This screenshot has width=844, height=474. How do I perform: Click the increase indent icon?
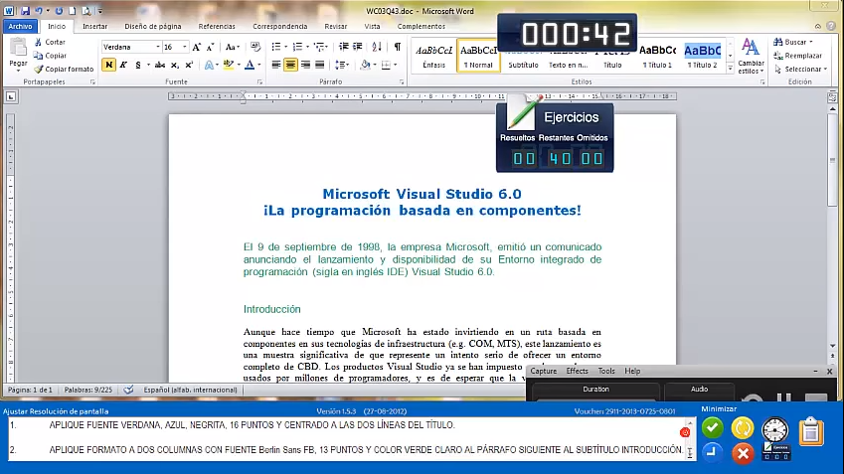[x=358, y=48]
